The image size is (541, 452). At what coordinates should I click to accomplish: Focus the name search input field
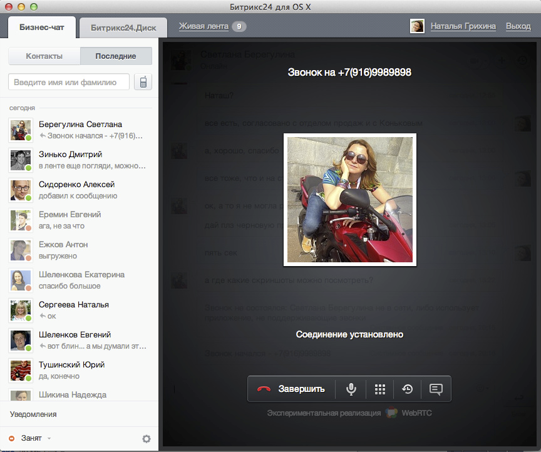(x=69, y=82)
